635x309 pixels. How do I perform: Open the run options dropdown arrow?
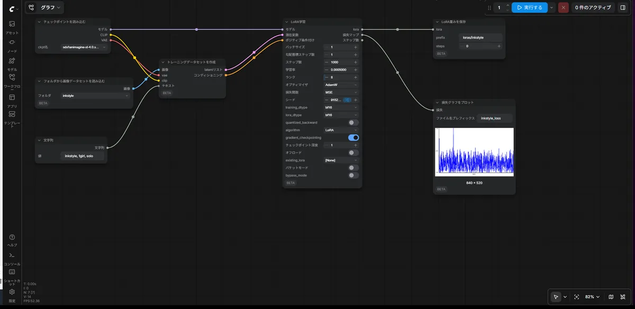[552, 7]
